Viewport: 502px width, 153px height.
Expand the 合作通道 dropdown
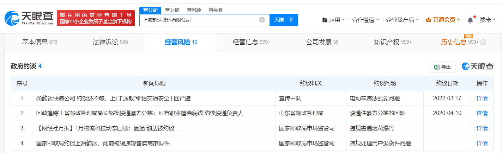tap(366, 20)
